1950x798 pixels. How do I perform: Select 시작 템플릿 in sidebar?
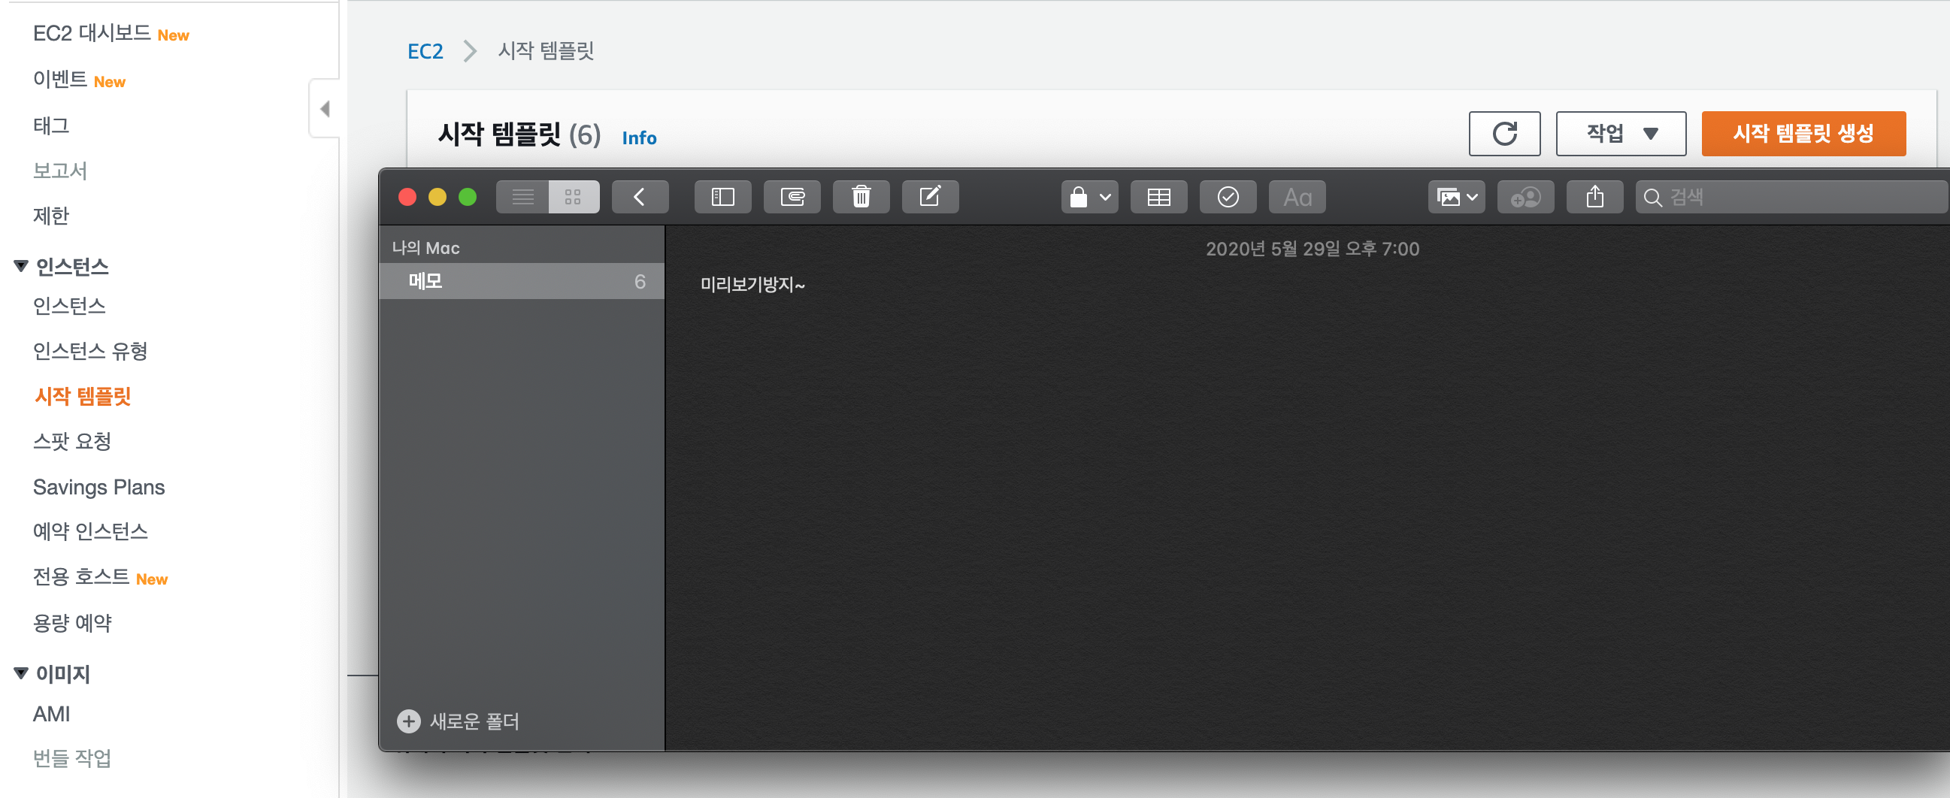[83, 395]
